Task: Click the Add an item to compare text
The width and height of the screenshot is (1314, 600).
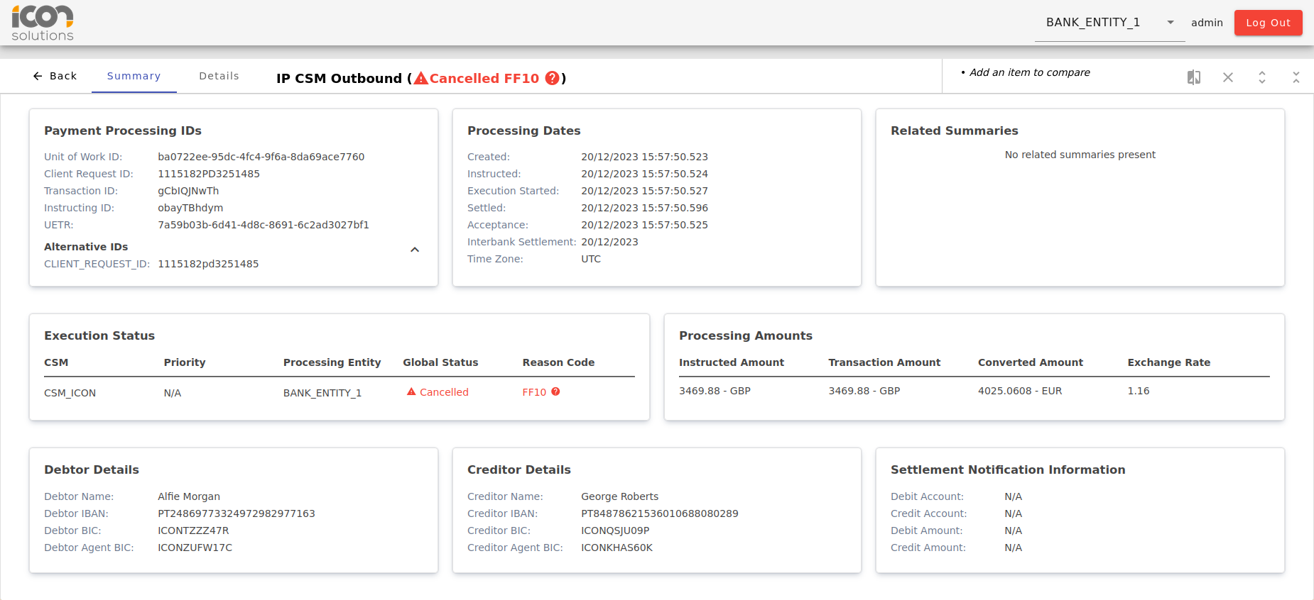Action: pyautogui.click(x=1029, y=72)
